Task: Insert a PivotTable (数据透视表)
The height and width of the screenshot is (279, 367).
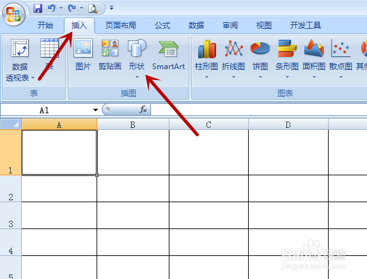Action: click(x=20, y=60)
